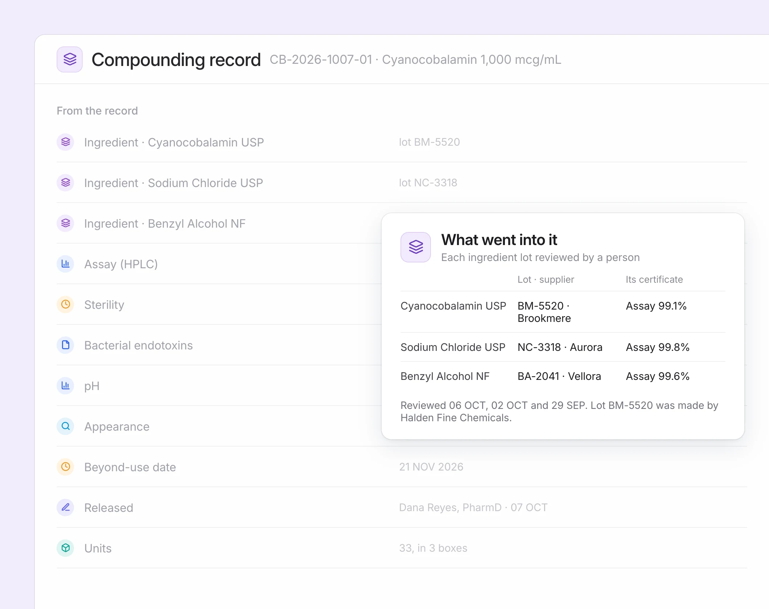The image size is (769, 609).
Task: Click the Assay 99.6% certificate value
Action: point(658,376)
